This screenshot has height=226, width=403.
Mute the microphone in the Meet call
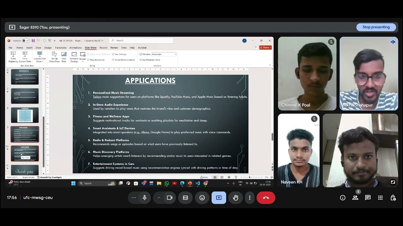coord(145,198)
